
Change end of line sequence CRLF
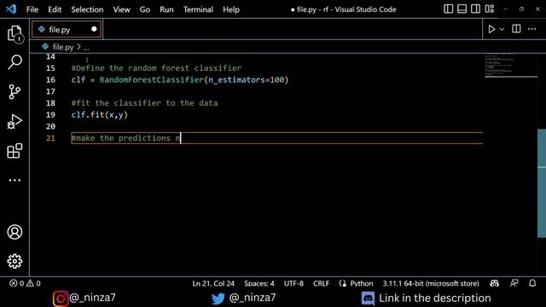pos(321,283)
